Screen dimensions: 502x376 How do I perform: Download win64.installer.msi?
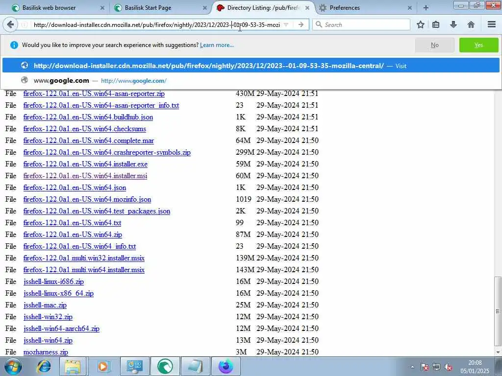(x=85, y=176)
